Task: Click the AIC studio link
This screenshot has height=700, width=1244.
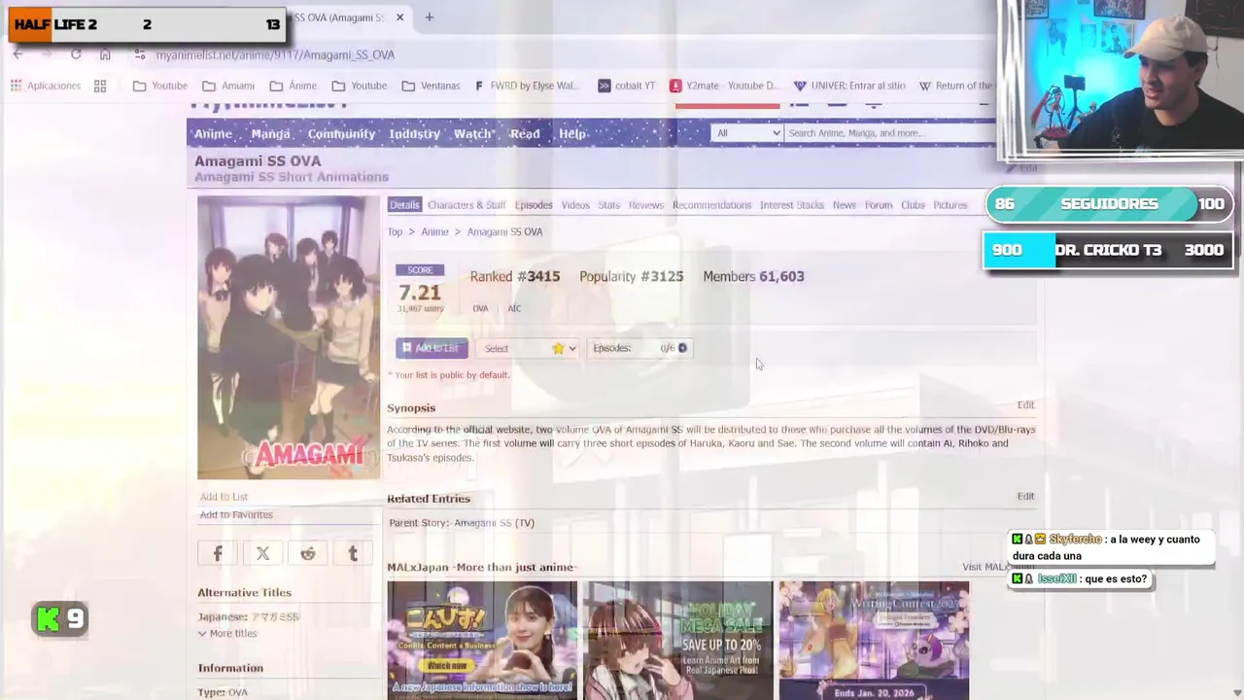Action: (514, 308)
